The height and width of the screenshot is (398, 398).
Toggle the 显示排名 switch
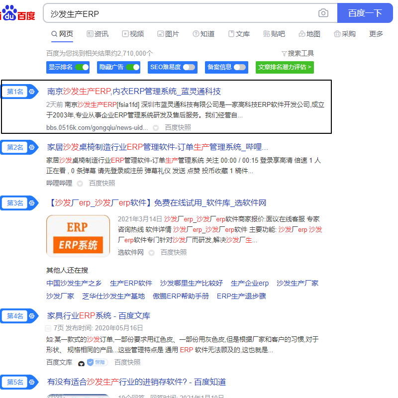click(82, 67)
